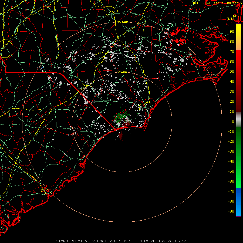The image size is (243, 243).
Task: Click the 20 value on velocity scale
Action: (x=232, y=102)
